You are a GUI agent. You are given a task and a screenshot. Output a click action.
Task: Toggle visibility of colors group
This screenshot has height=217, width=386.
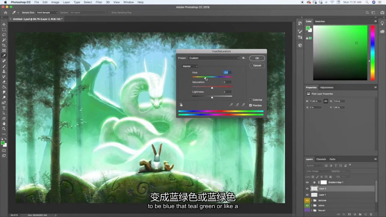[x=307, y=205]
